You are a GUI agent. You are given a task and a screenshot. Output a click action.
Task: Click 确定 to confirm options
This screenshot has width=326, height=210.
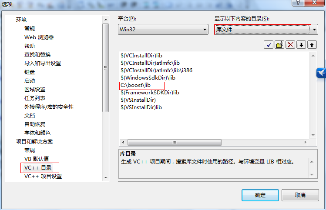click(260, 195)
